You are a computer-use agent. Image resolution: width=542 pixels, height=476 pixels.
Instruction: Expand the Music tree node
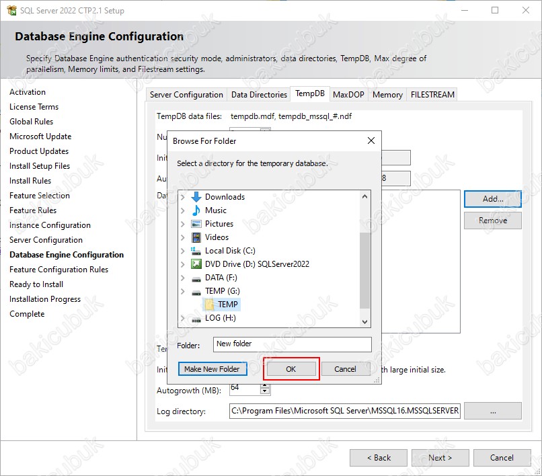click(182, 210)
